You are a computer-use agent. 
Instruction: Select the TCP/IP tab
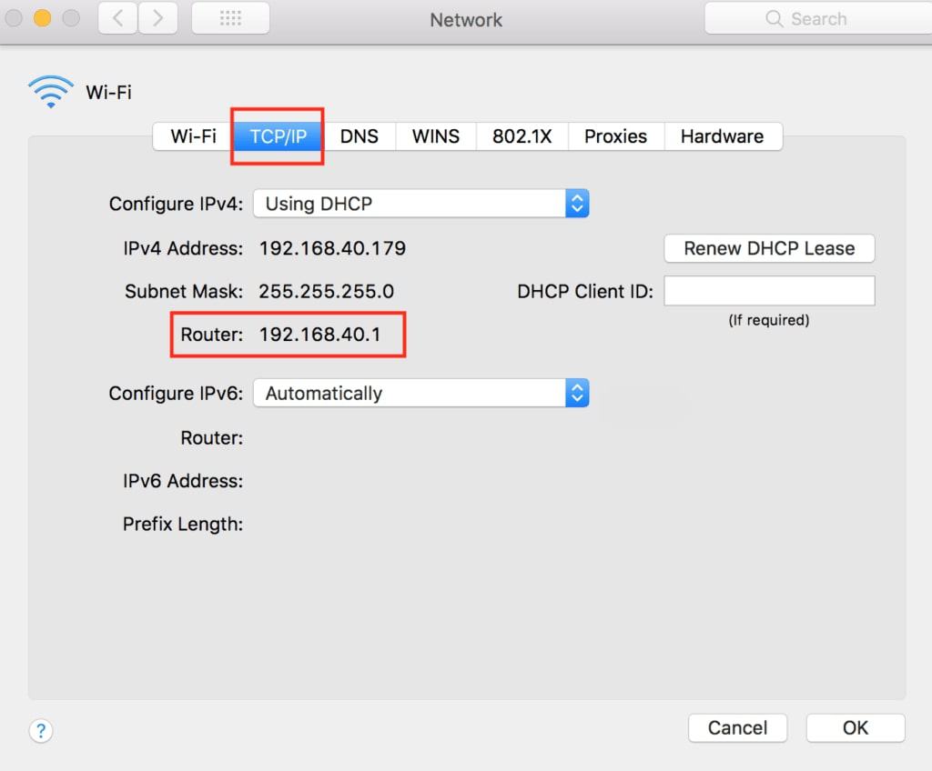tap(279, 136)
